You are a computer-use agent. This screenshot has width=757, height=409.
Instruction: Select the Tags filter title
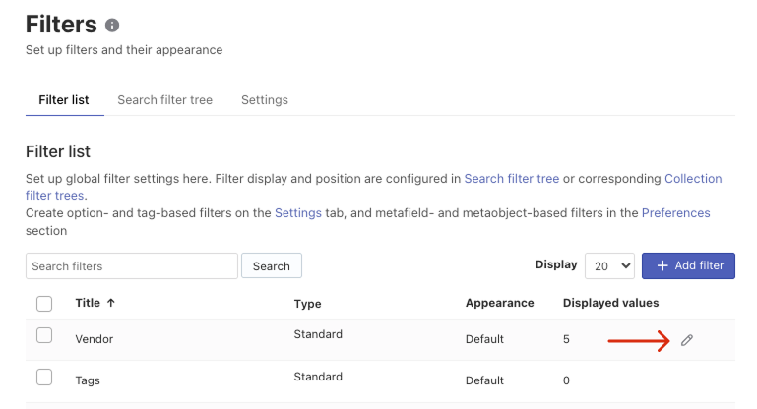click(88, 380)
